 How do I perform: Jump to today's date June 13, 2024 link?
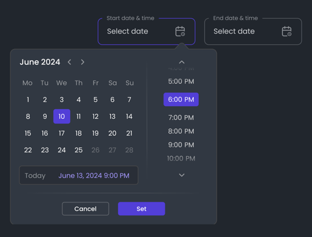click(94, 176)
